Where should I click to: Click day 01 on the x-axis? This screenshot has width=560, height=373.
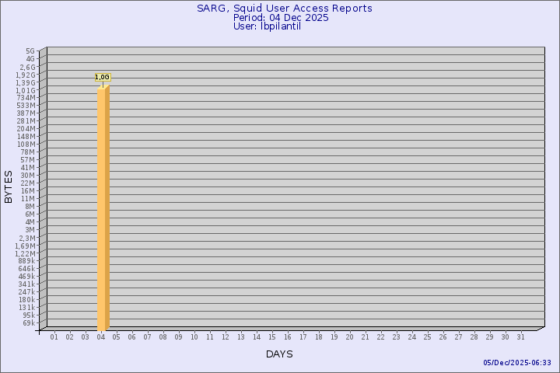(54, 337)
